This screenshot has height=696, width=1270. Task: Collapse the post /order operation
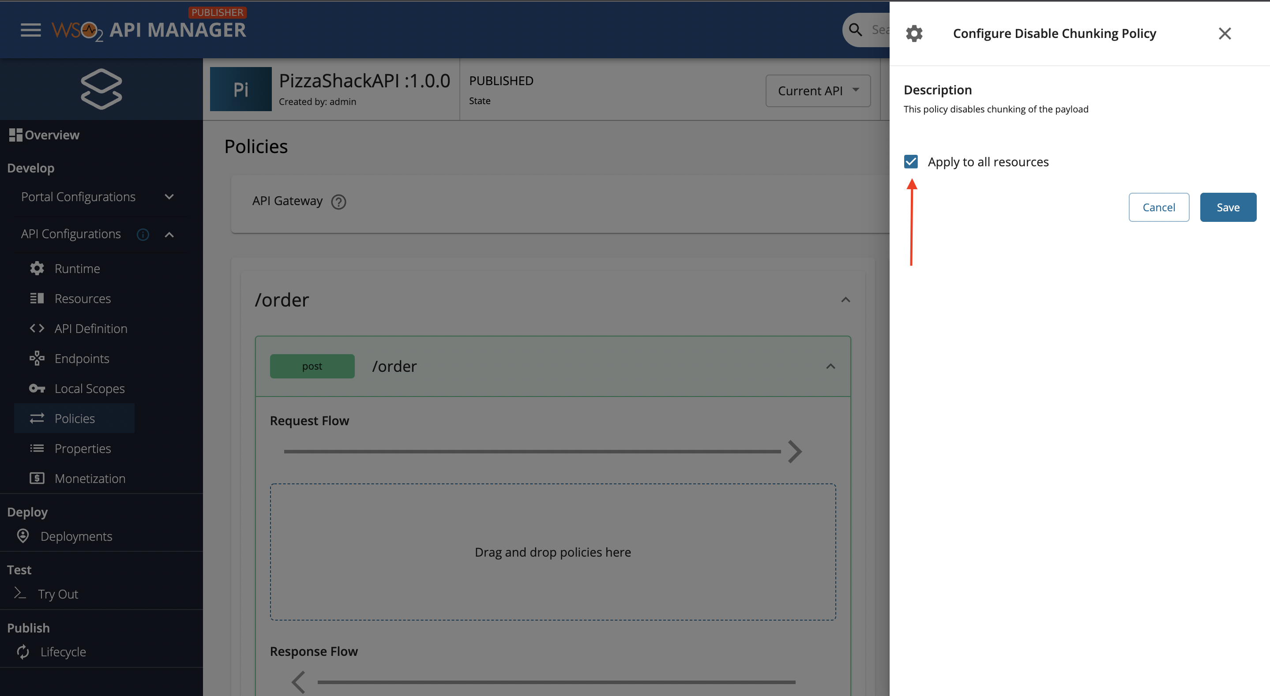point(831,366)
